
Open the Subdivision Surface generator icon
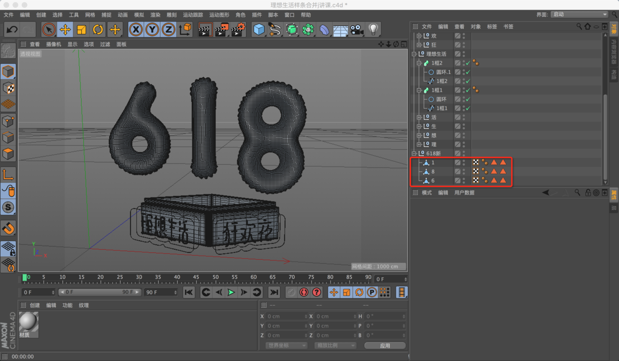pos(292,29)
